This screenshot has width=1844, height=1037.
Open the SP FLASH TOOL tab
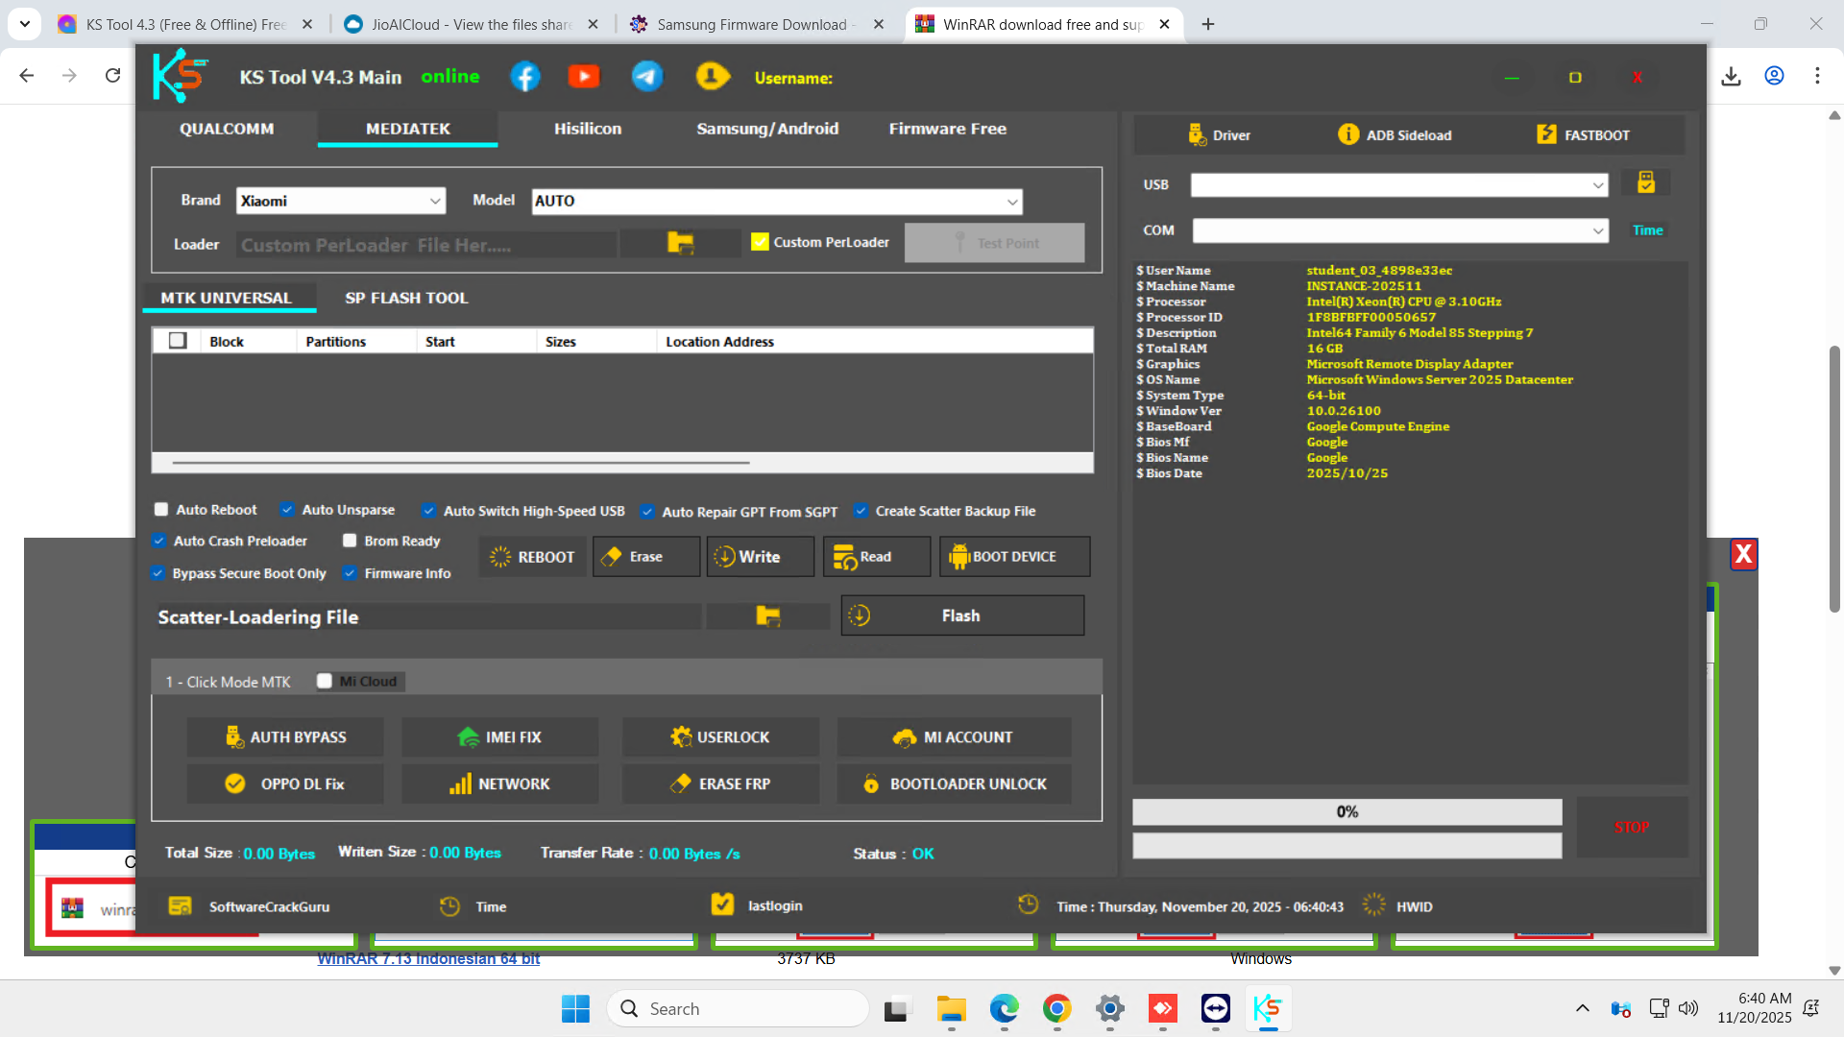406,299
